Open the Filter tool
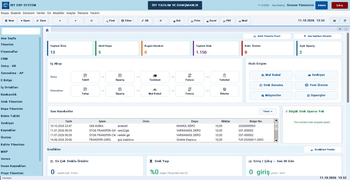The image size is (350, 180). pos(126,21)
